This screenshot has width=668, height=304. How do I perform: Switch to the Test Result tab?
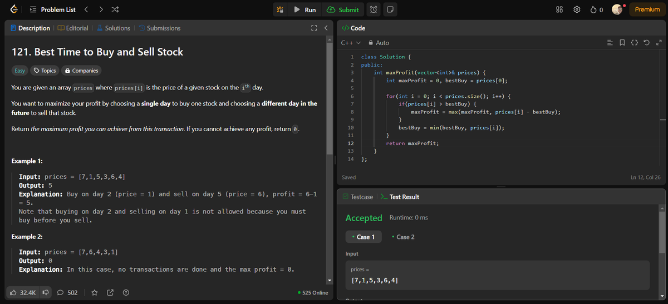pos(400,197)
